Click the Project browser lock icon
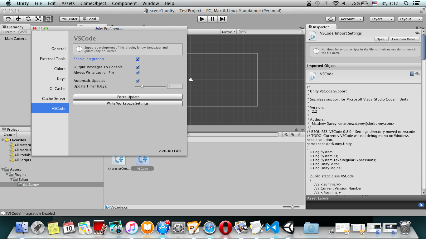 pyautogui.click(x=296, y=129)
